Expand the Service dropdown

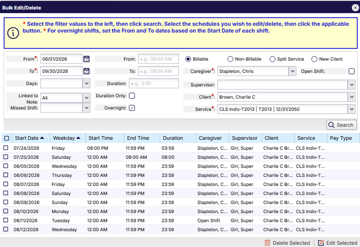tap(351, 109)
